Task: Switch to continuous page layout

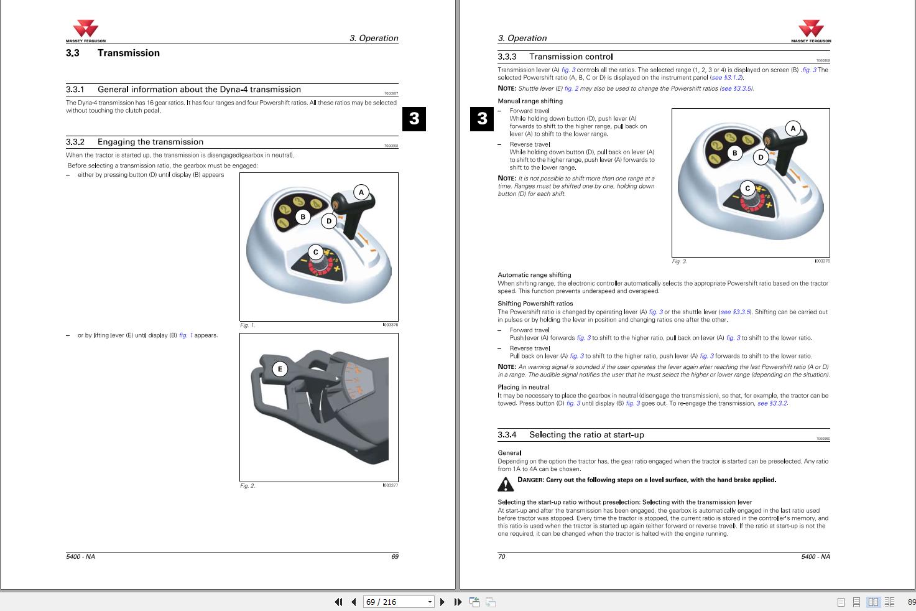Action: pos(856,602)
